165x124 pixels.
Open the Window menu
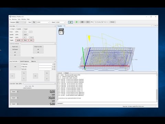click(24, 19)
